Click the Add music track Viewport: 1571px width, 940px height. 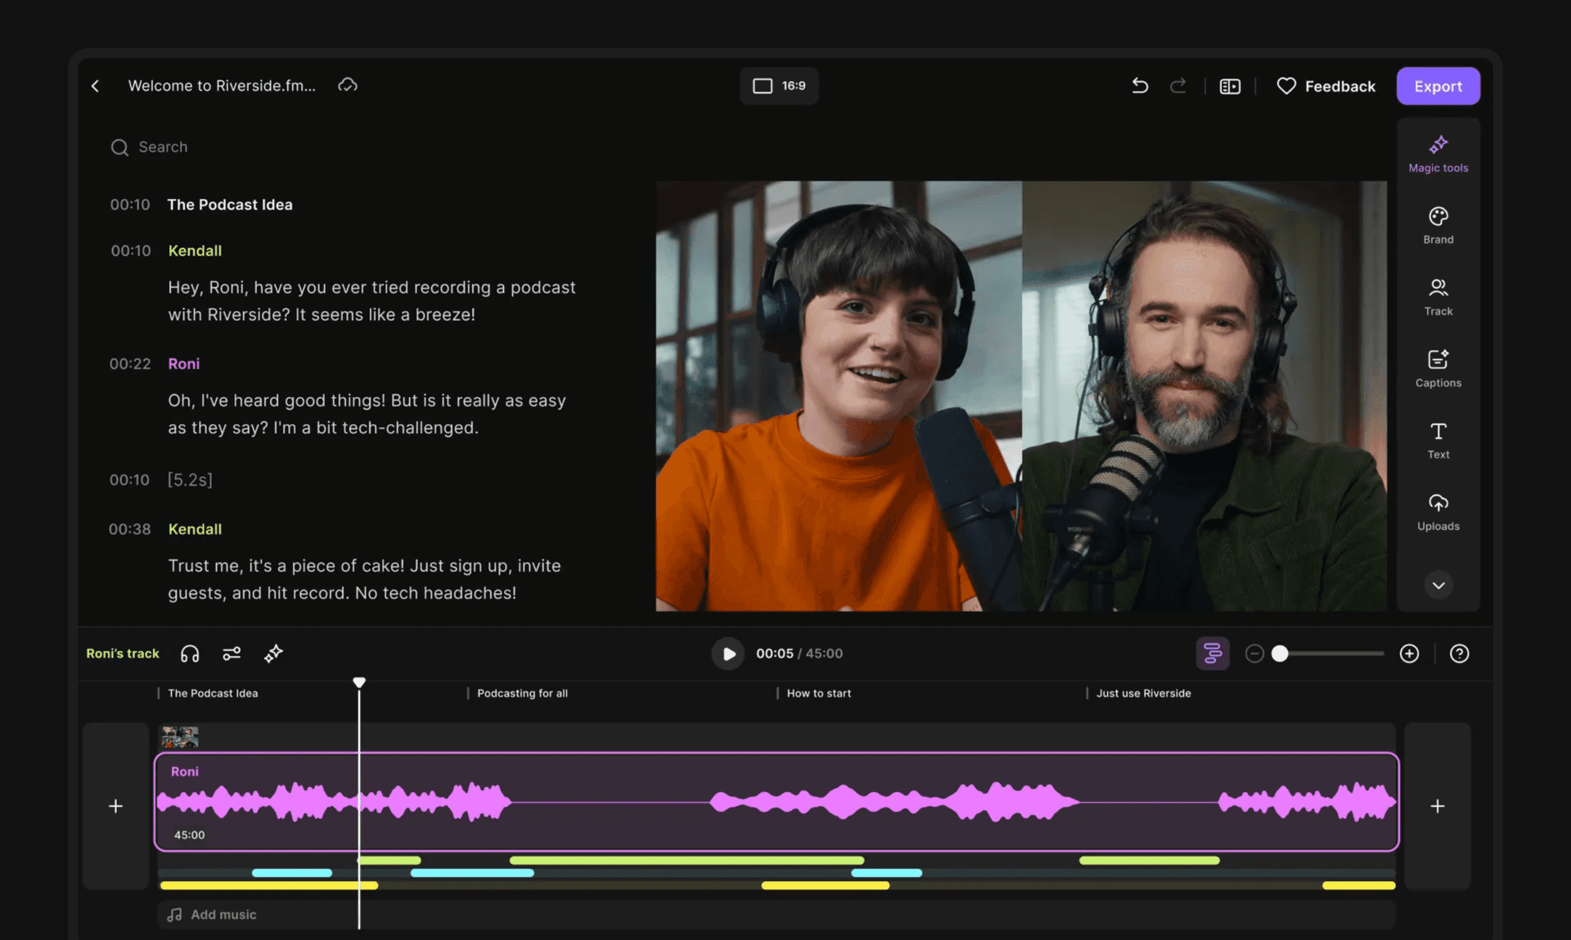click(776, 915)
